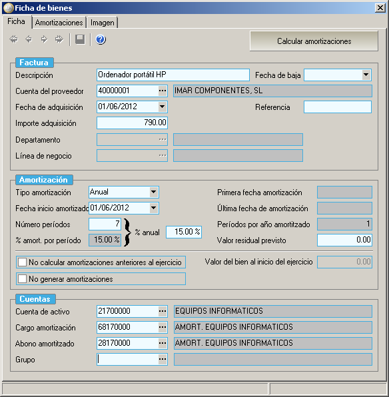Switch to the Amortizaciones tab
The height and width of the screenshot is (397, 389).
click(59, 23)
